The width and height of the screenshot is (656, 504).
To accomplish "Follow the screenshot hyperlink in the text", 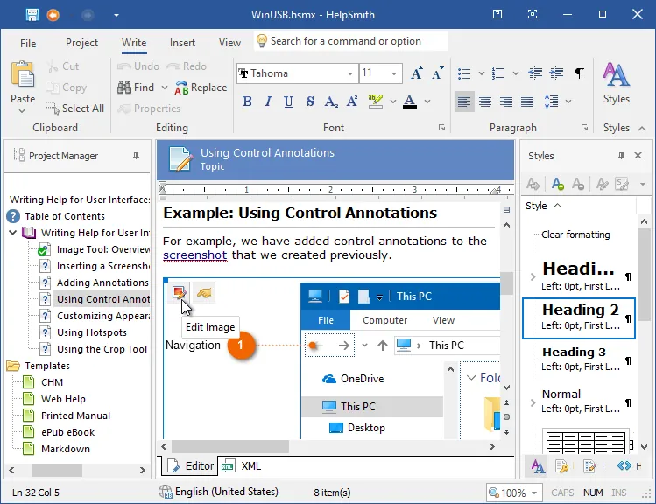I will pyautogui.click(x=195, y=255).
